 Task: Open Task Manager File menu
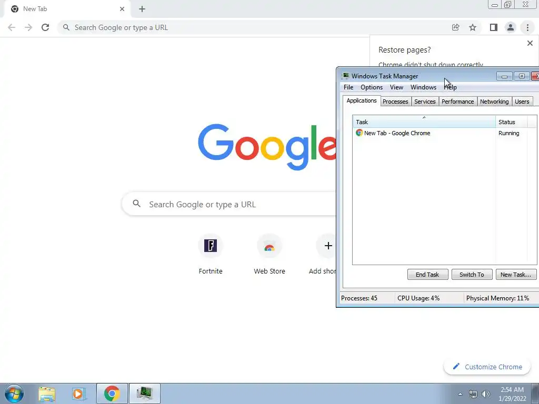[x=348, y=87]
